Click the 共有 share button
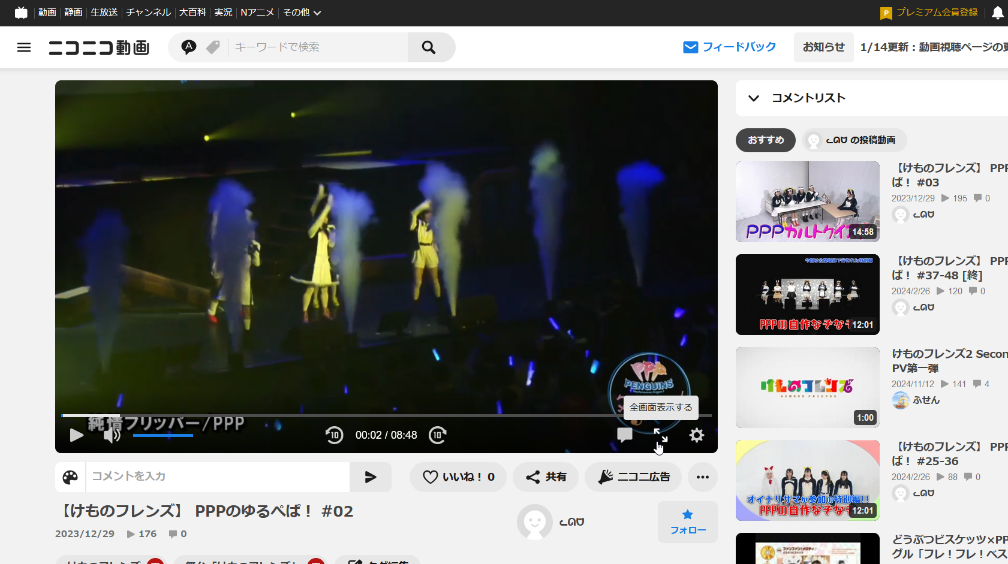Screen dimensions: 1008x564 [x=546, y=477]
